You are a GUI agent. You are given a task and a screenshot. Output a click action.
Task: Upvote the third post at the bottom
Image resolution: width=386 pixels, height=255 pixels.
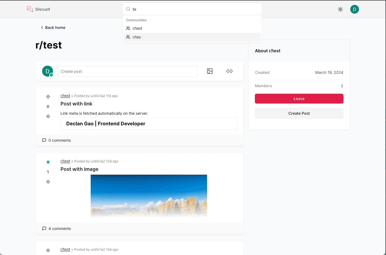(48, 250)
